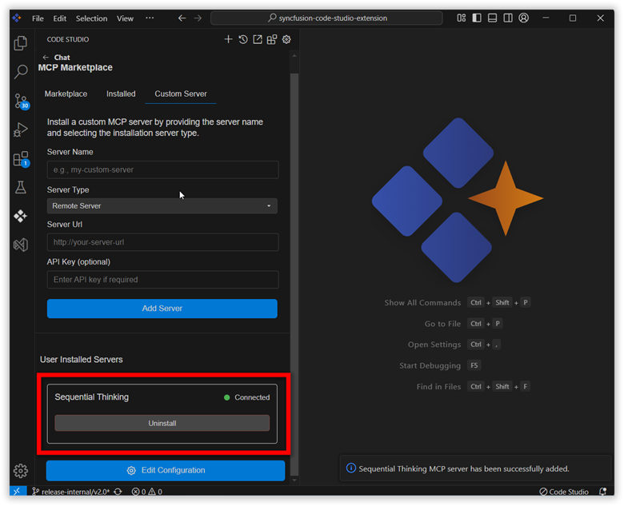Viewport: 624px width, 506px height.
Task: Click the MCP Marketplace heading
Action: point(75,68)
